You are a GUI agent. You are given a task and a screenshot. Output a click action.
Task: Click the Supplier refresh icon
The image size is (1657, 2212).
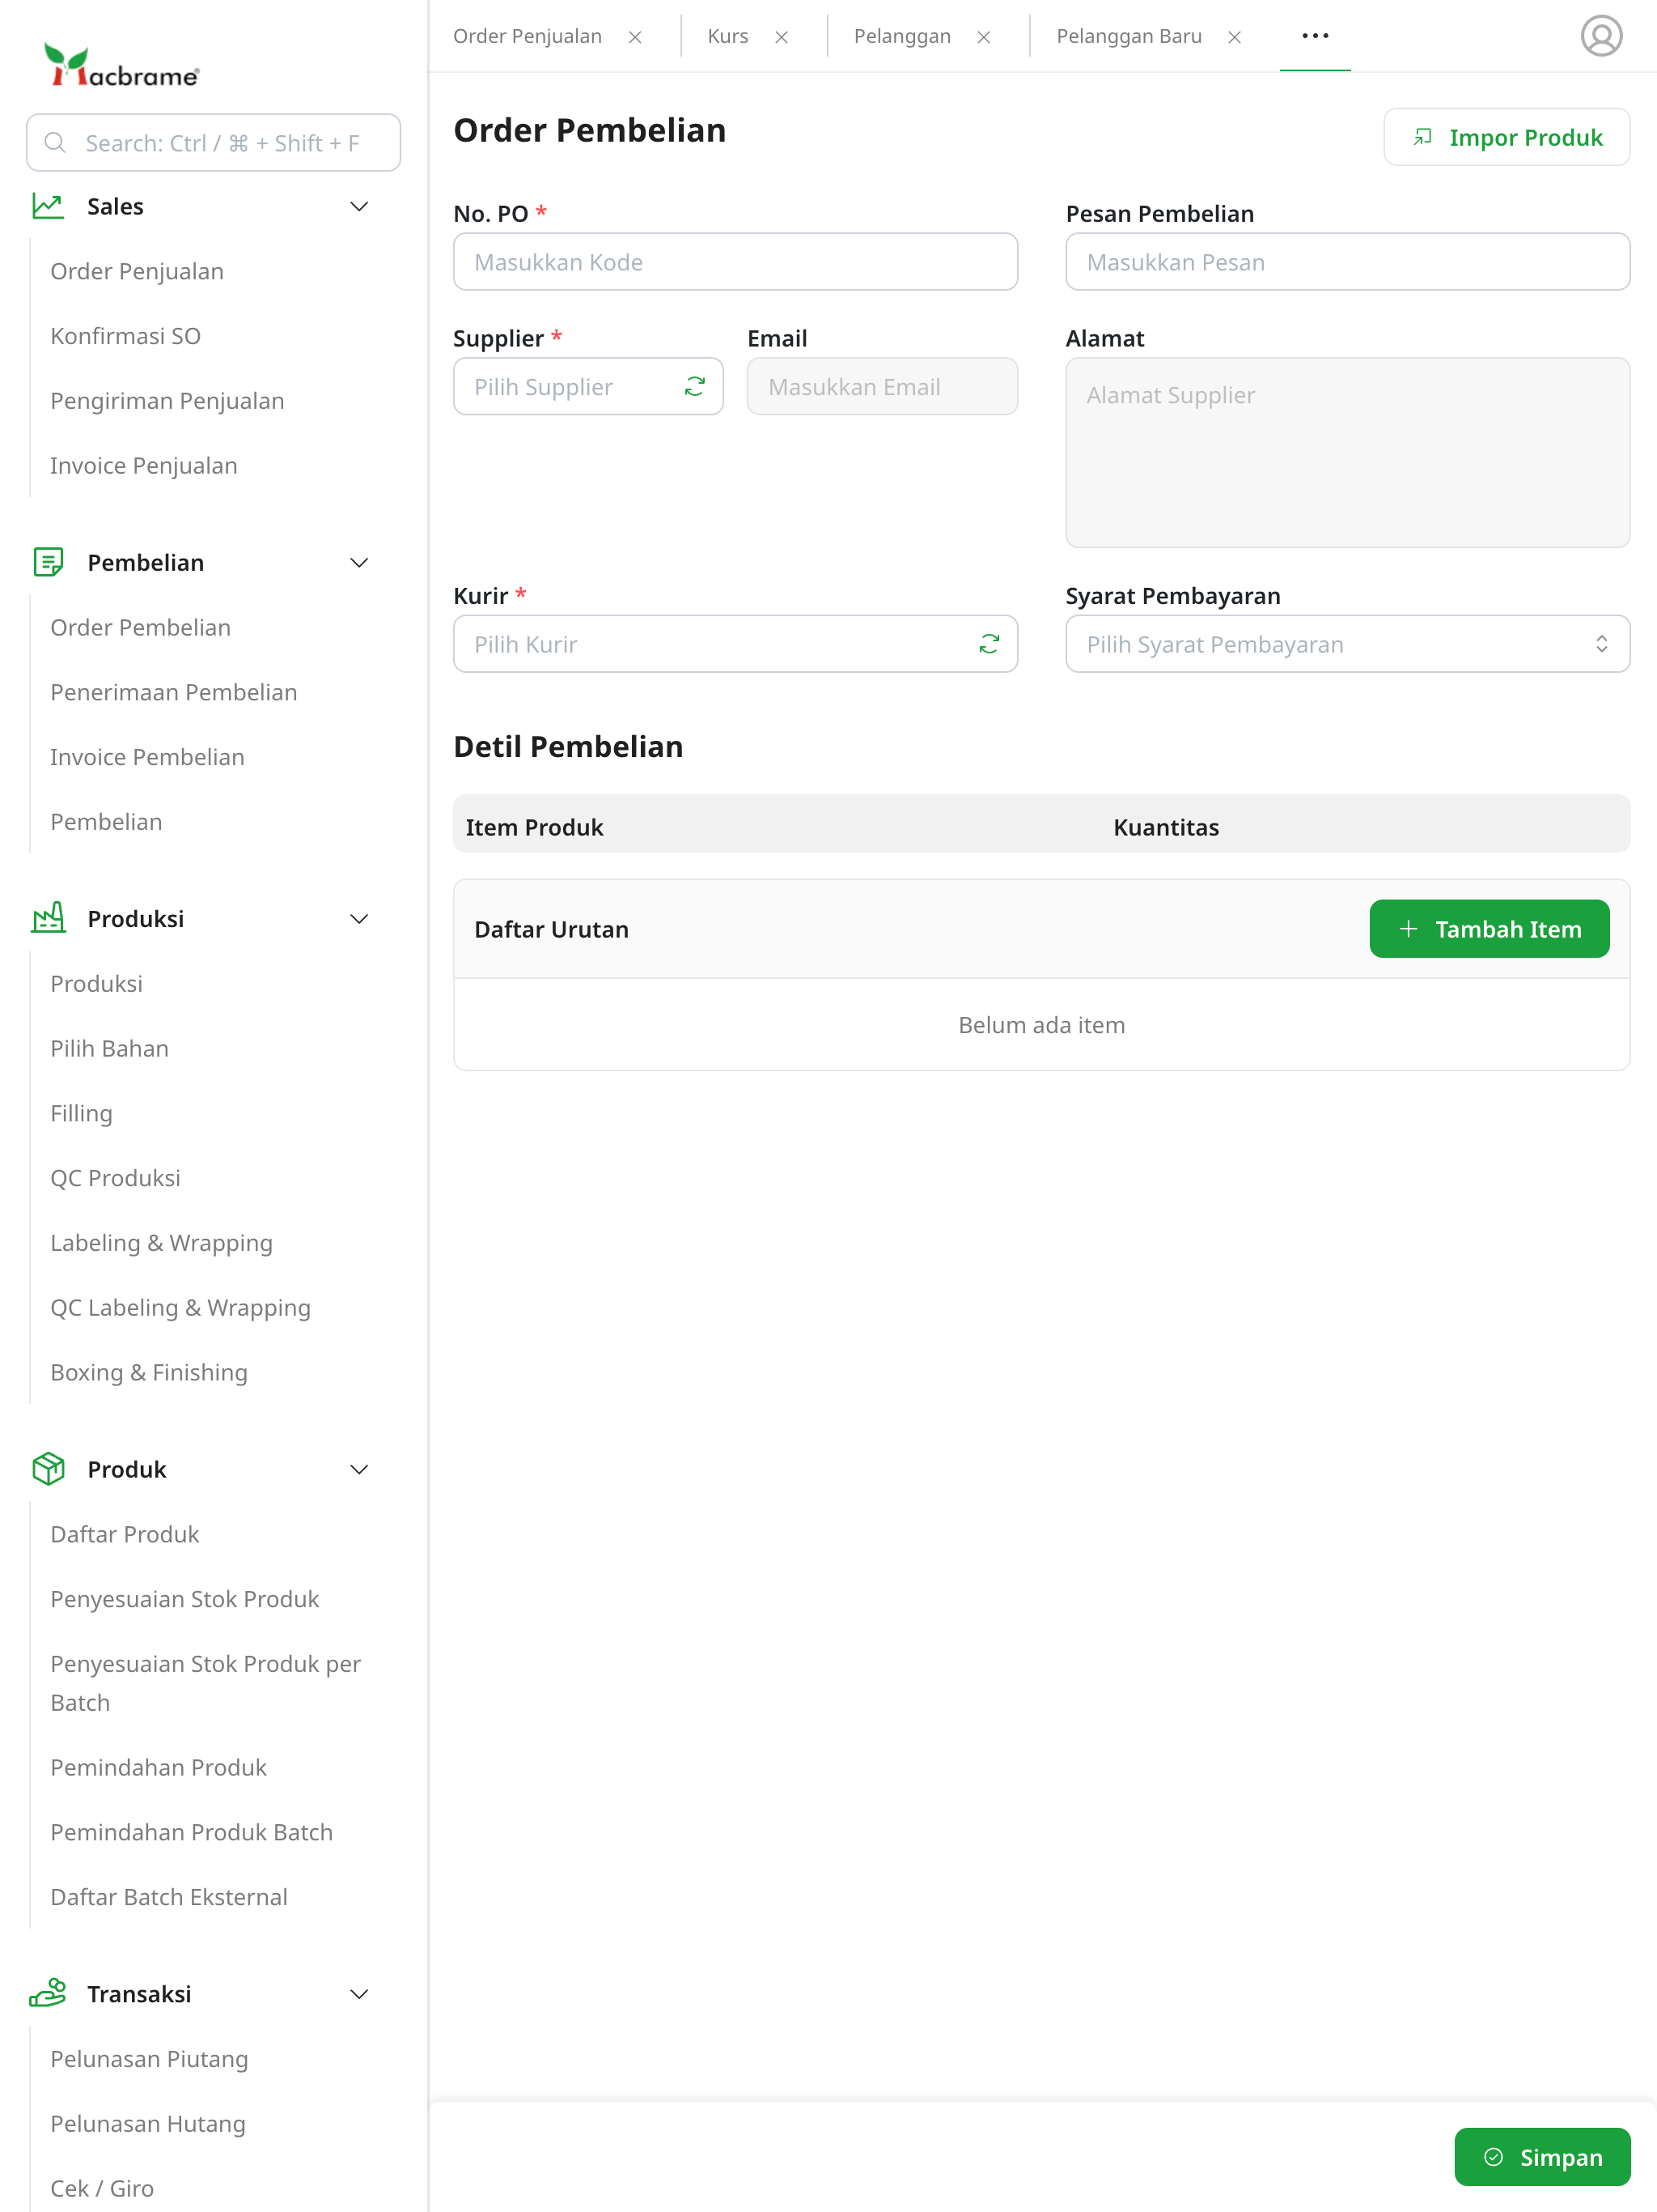[x=694, y=386]
